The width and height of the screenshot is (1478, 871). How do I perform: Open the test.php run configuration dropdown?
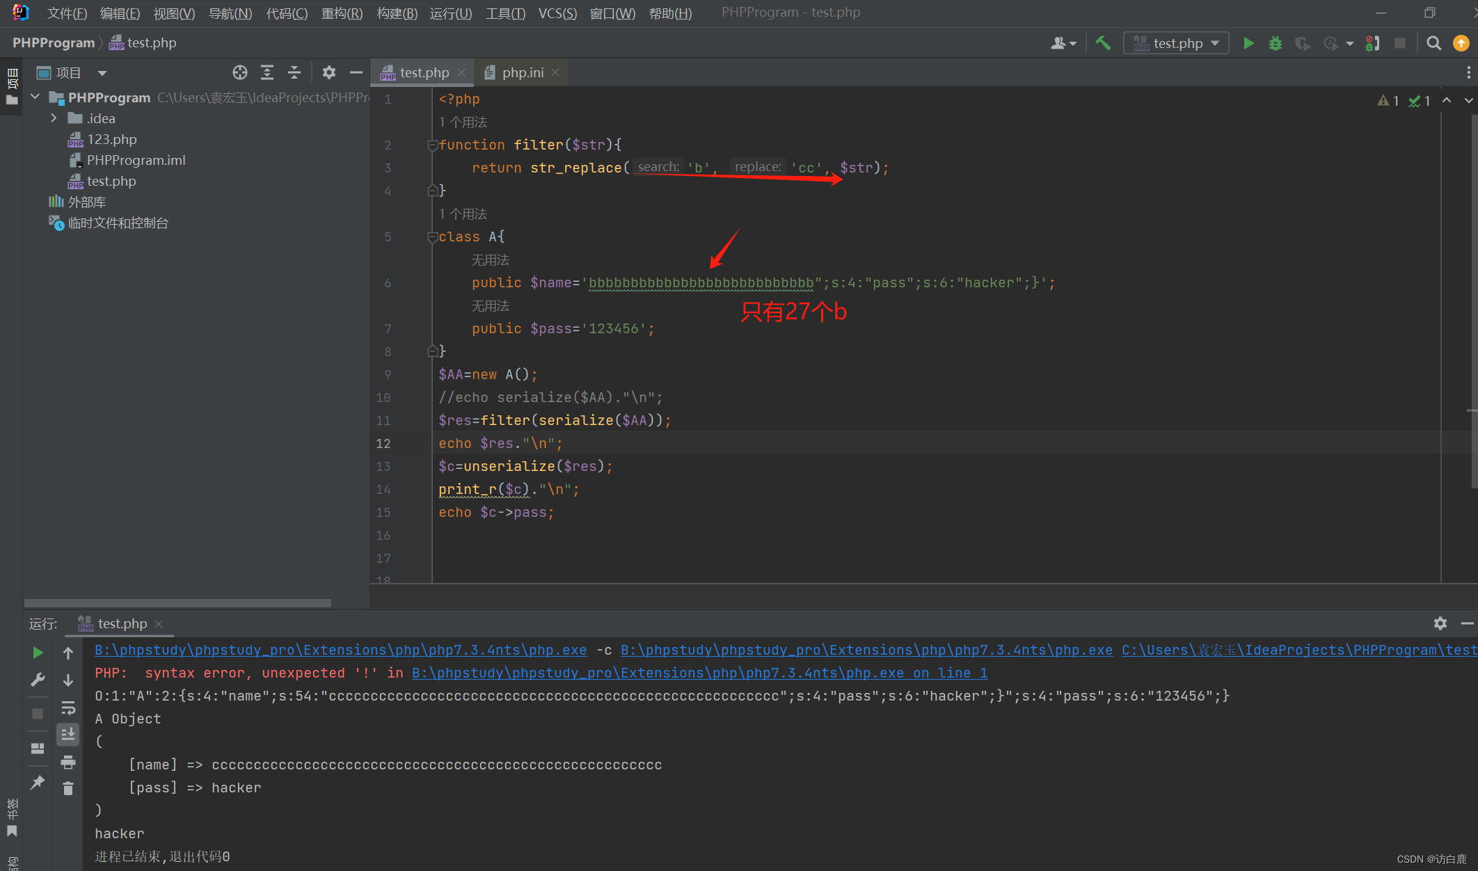[x=1177, y=43]
